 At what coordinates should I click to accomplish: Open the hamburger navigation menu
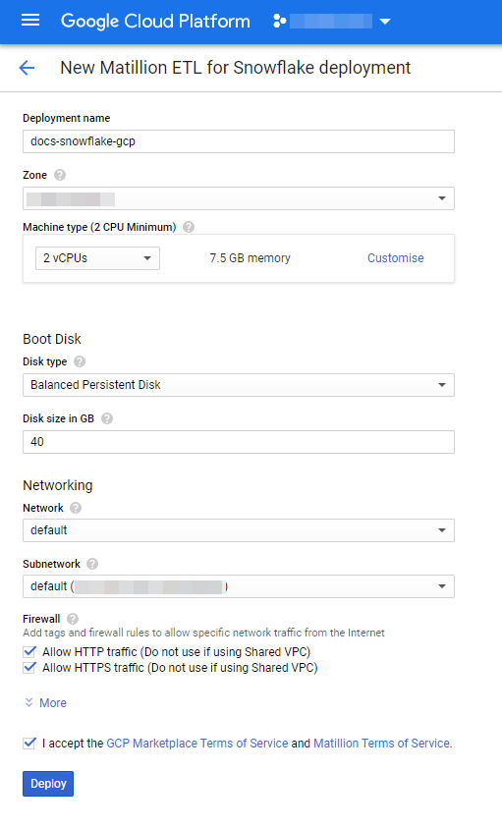pos(30,21)
